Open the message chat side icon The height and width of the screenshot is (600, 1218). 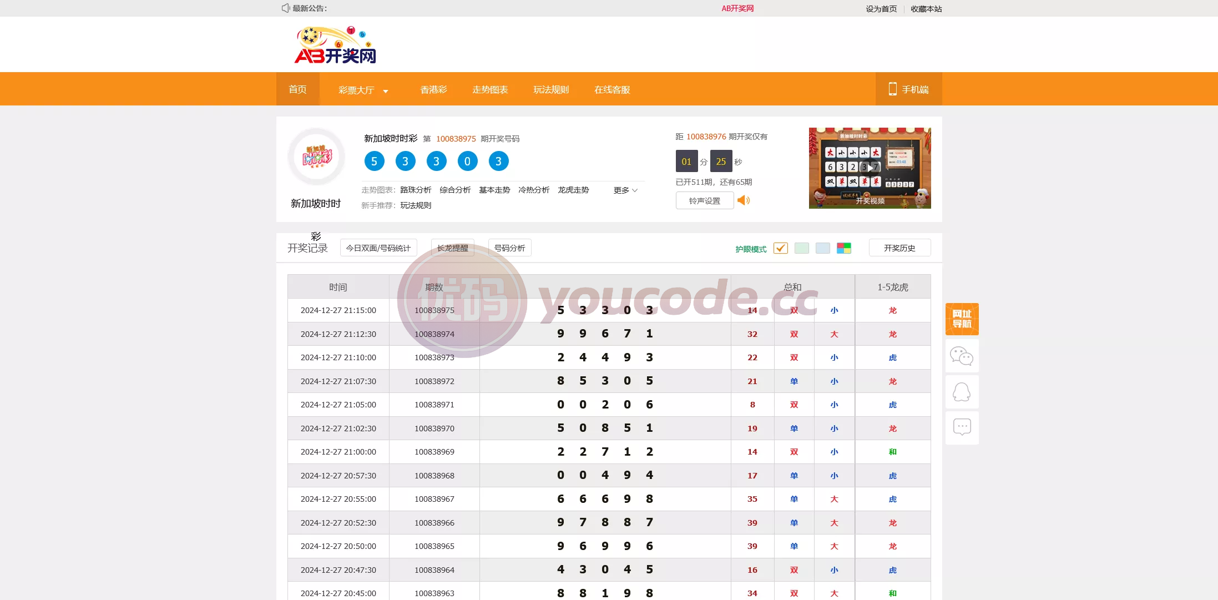coord(962,427)
